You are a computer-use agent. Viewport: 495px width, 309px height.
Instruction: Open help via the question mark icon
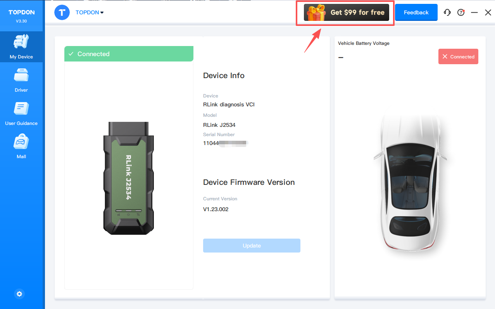(461, 12)
